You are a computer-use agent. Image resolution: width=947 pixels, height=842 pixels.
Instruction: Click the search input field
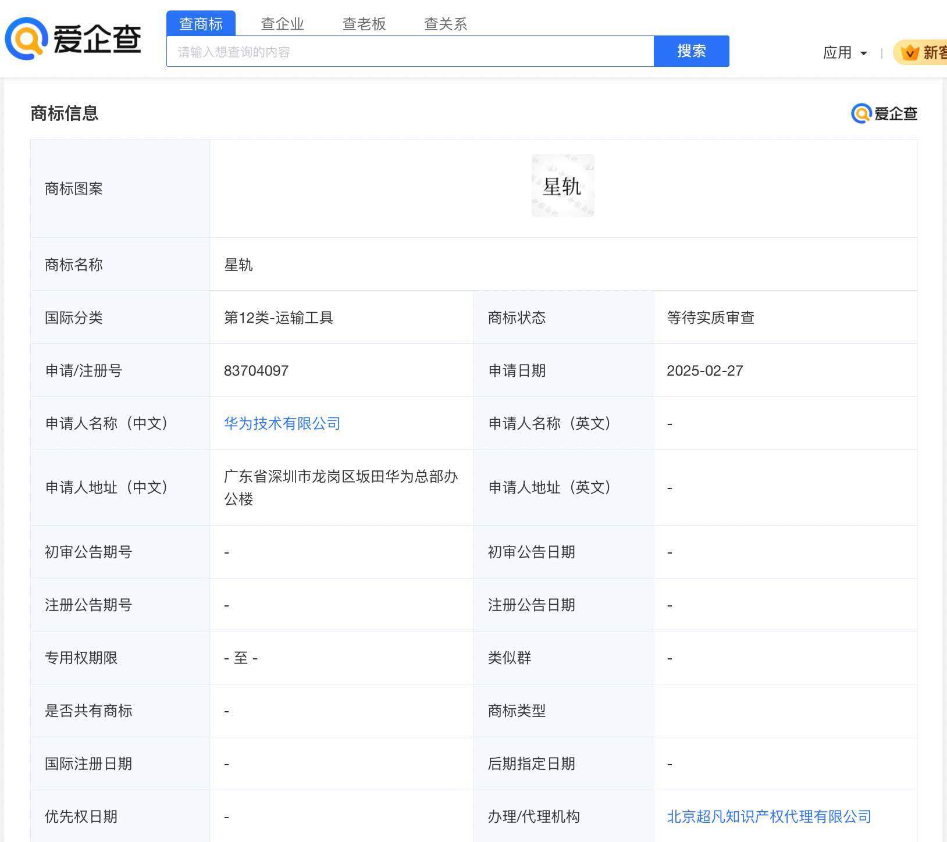tap(410, 52)
